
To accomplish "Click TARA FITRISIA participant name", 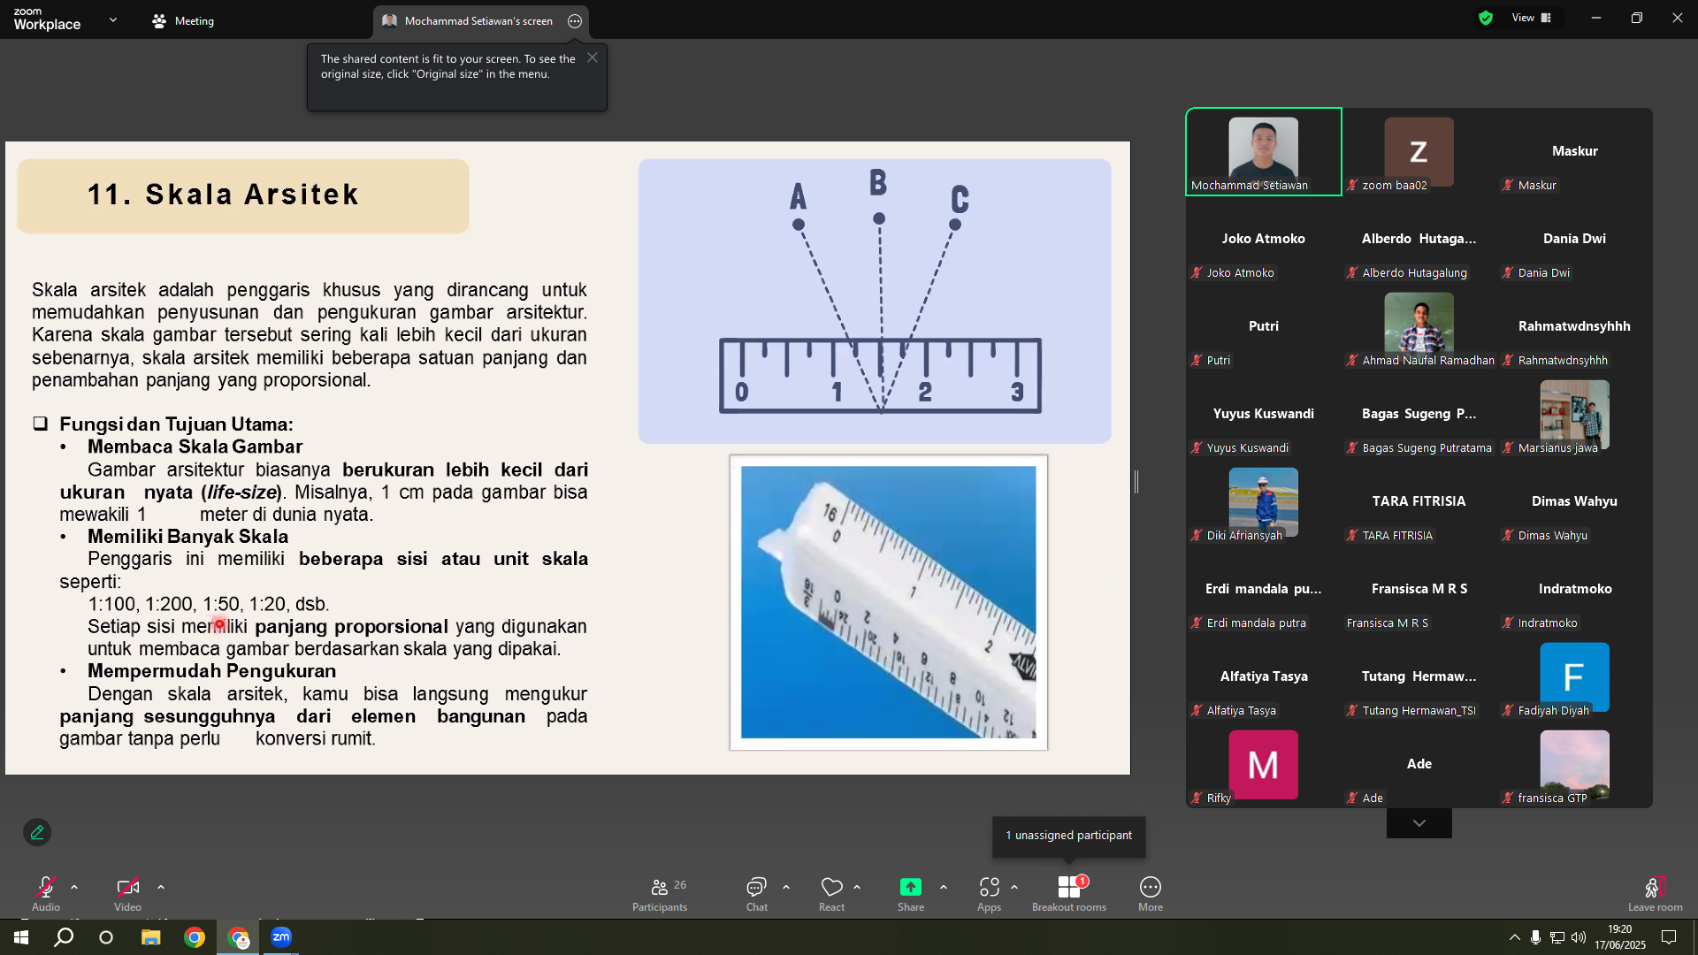I will pos(1419,501).
